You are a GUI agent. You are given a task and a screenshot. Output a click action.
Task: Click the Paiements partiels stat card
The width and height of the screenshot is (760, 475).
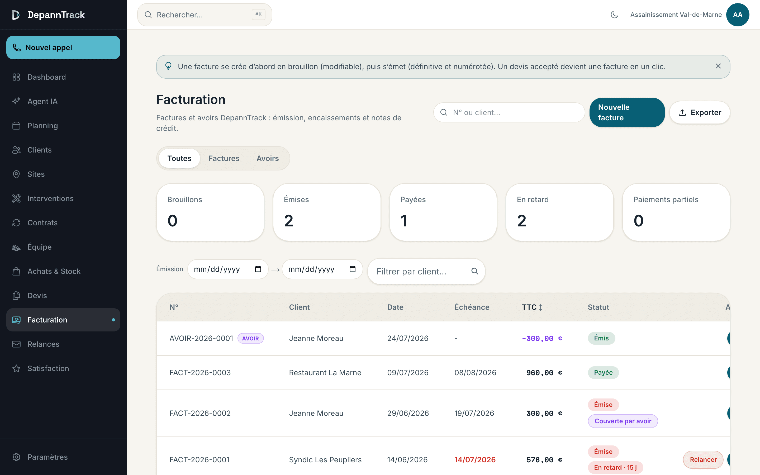click(x=676, y=212)
